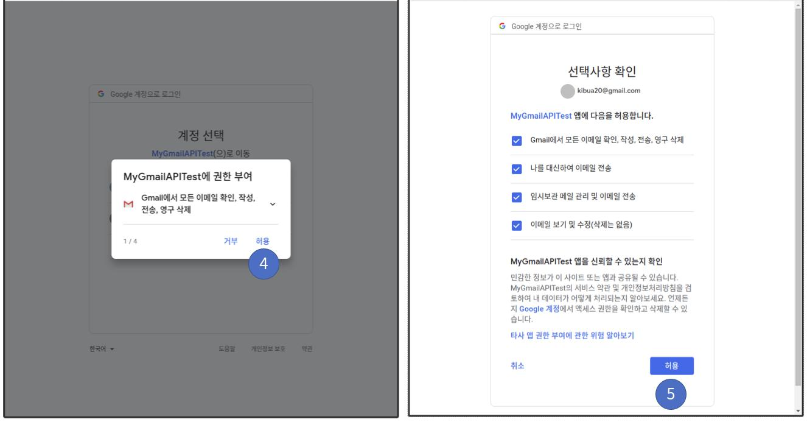Viewport: 807px width, 422px height.
Task: Click 거부 in the permission popup
Action: click(x=230, y=241)
